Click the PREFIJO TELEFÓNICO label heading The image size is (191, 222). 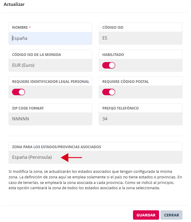[x=120, y=108]
